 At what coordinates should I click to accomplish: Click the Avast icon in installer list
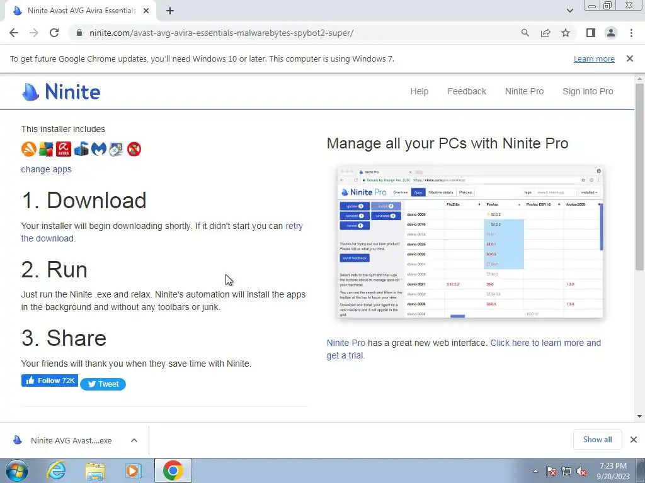click(x=29, y=149)
